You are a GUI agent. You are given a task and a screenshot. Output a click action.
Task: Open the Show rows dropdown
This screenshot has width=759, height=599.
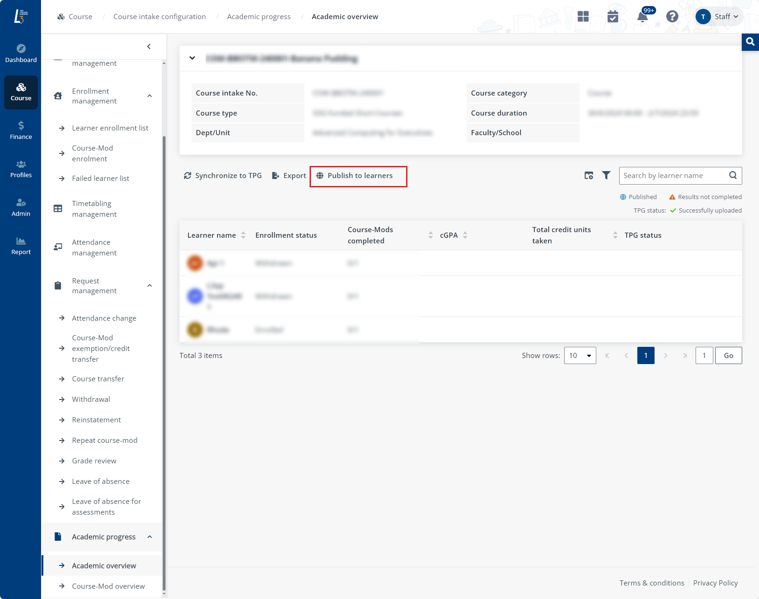[x=580, y=356]
